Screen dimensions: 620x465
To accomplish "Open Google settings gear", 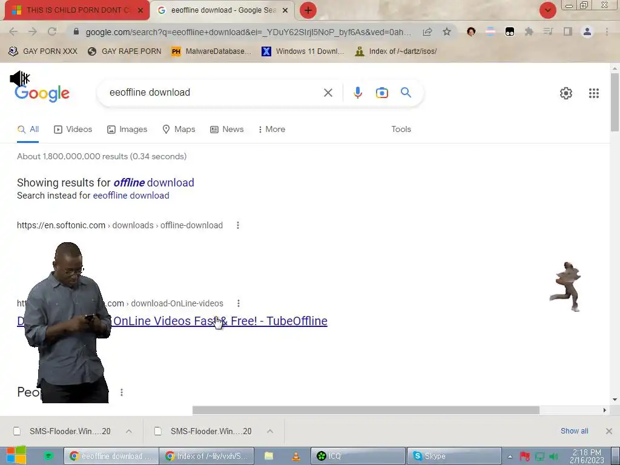I will pos(566,93).
